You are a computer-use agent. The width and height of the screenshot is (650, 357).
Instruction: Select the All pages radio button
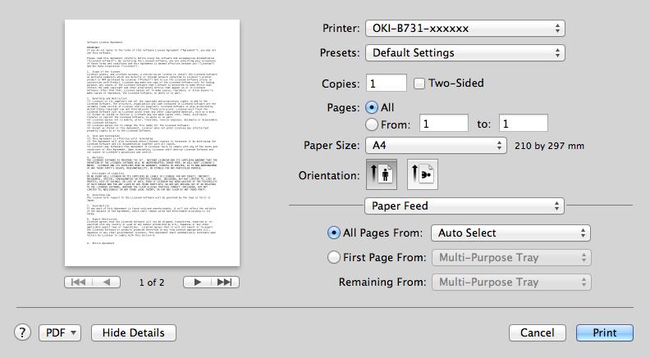(372, 107)
